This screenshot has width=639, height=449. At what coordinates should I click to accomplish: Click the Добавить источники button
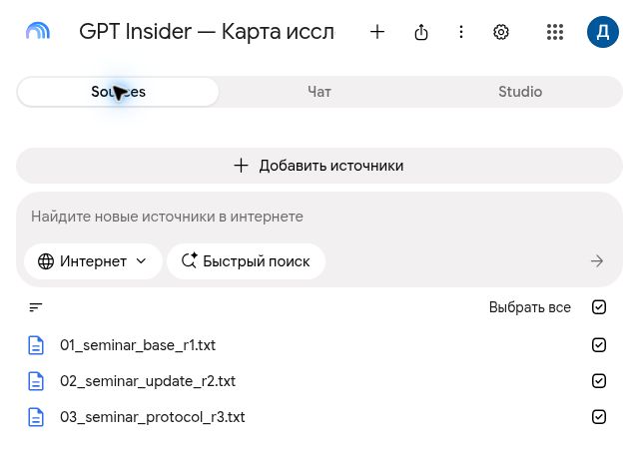pos(319,166)
